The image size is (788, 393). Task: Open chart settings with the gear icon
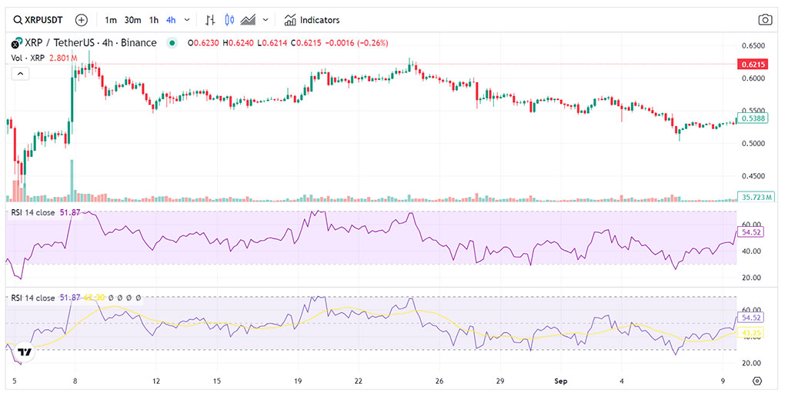[x=758, y=381]
